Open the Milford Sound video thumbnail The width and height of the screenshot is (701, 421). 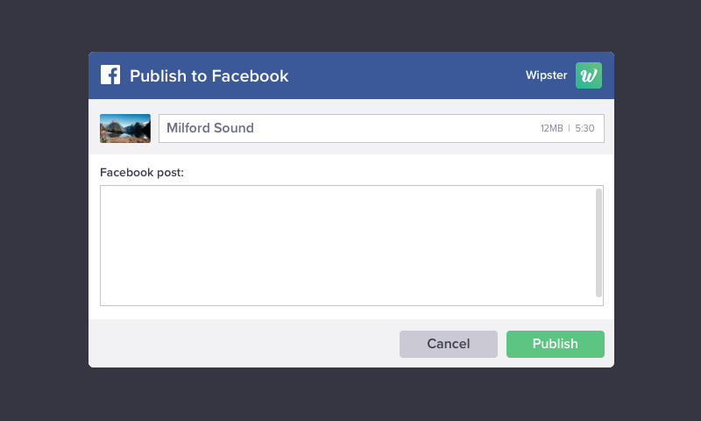pos(125,128)
